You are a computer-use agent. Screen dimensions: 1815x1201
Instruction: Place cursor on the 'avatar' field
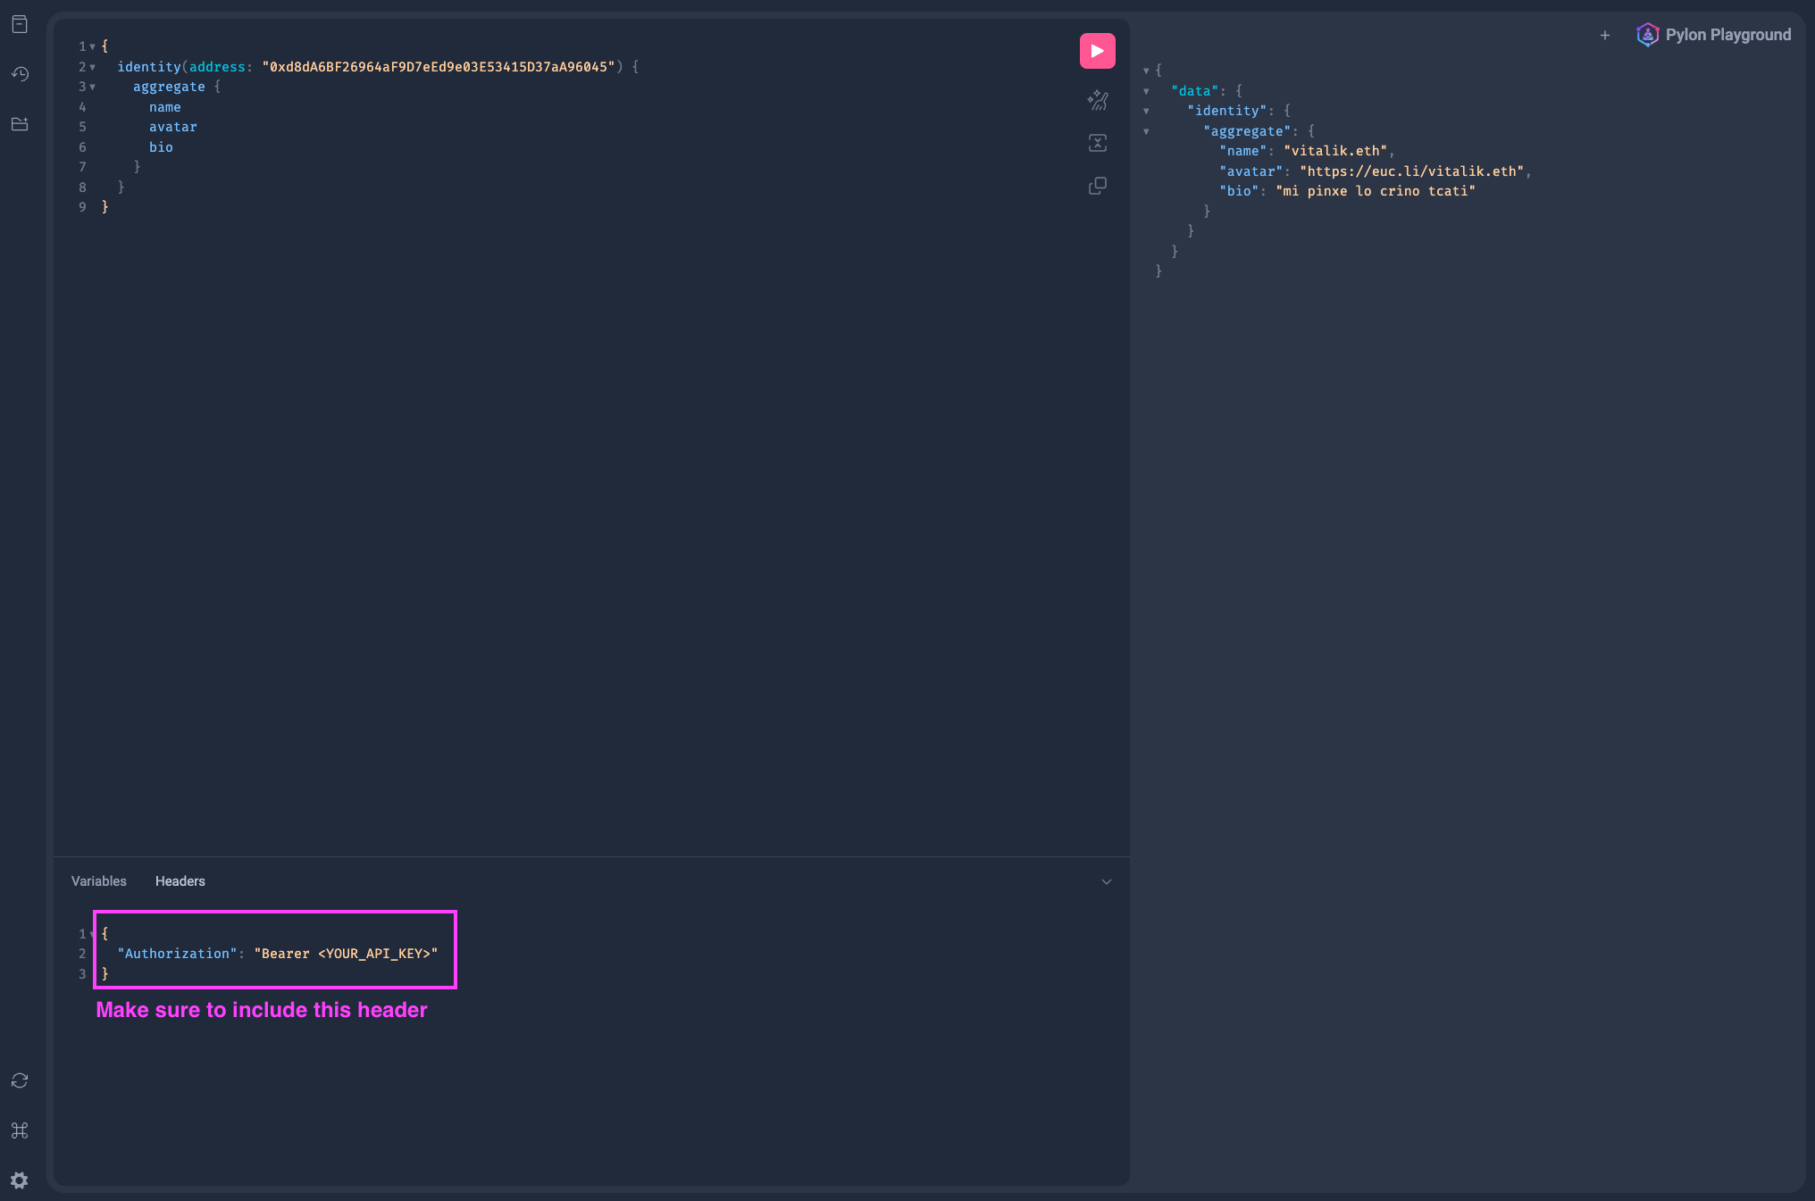click(173, 127)
